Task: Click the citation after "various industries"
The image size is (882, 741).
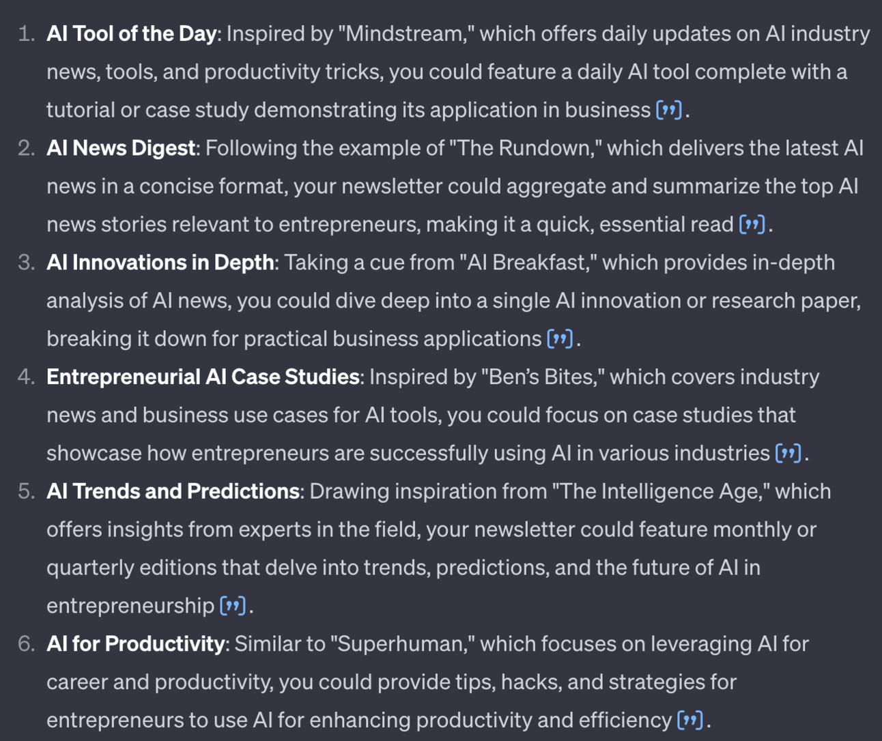Action: coord(788,453)
